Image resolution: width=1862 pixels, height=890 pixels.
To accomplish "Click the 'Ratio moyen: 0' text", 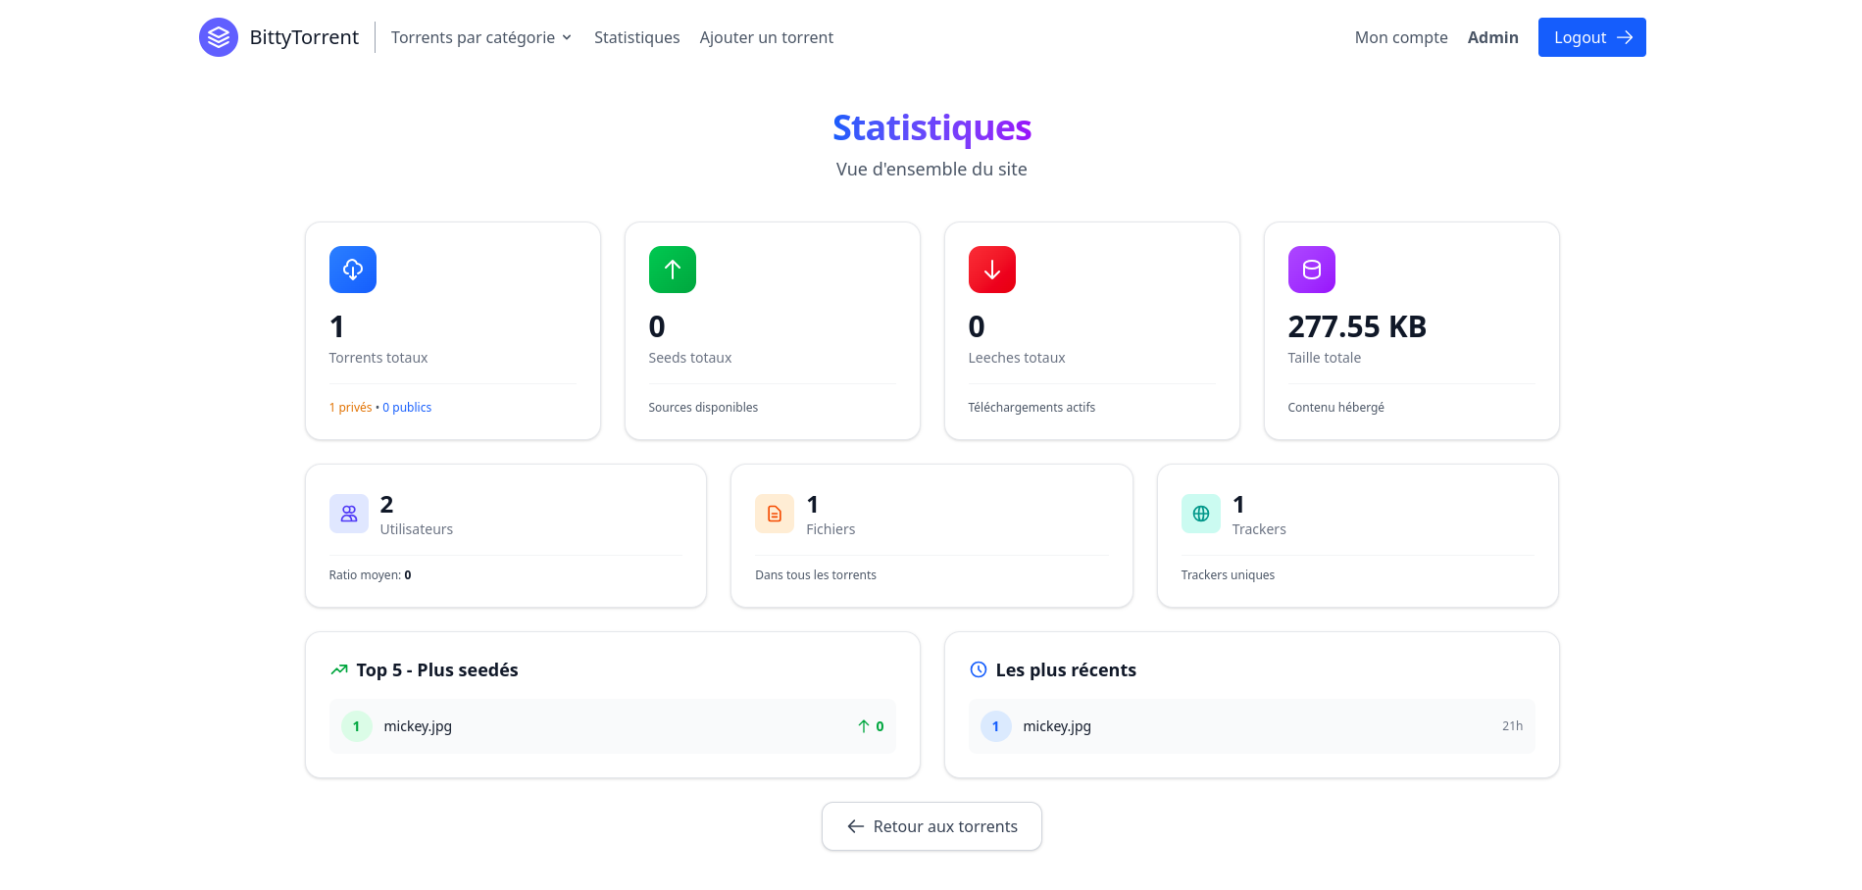I will 371,575.
